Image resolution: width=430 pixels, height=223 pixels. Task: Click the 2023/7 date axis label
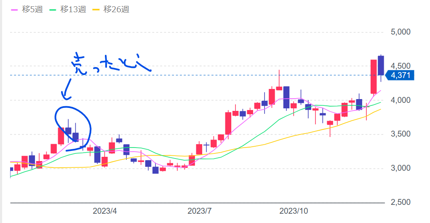[200, 211]
